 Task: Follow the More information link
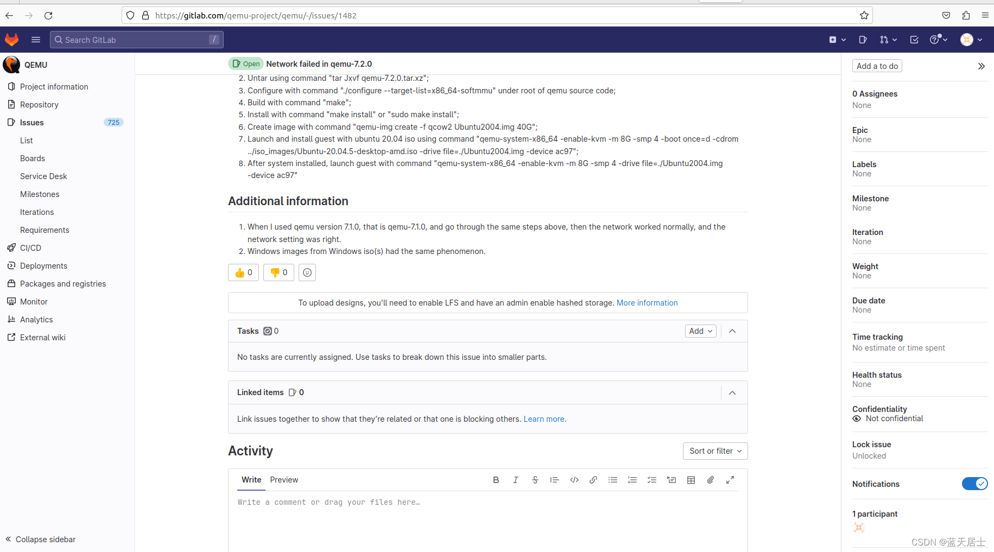(x=647, y=303)
